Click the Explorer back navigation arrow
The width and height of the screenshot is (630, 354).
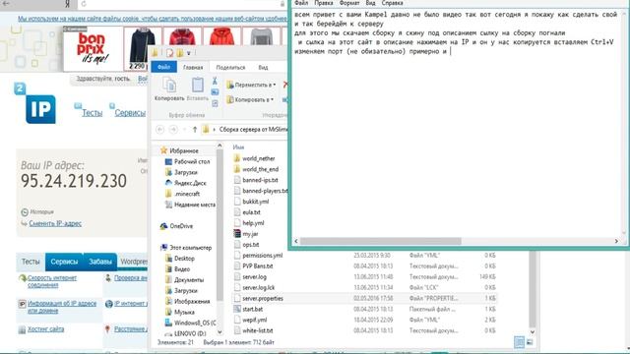tap(159, 129)
